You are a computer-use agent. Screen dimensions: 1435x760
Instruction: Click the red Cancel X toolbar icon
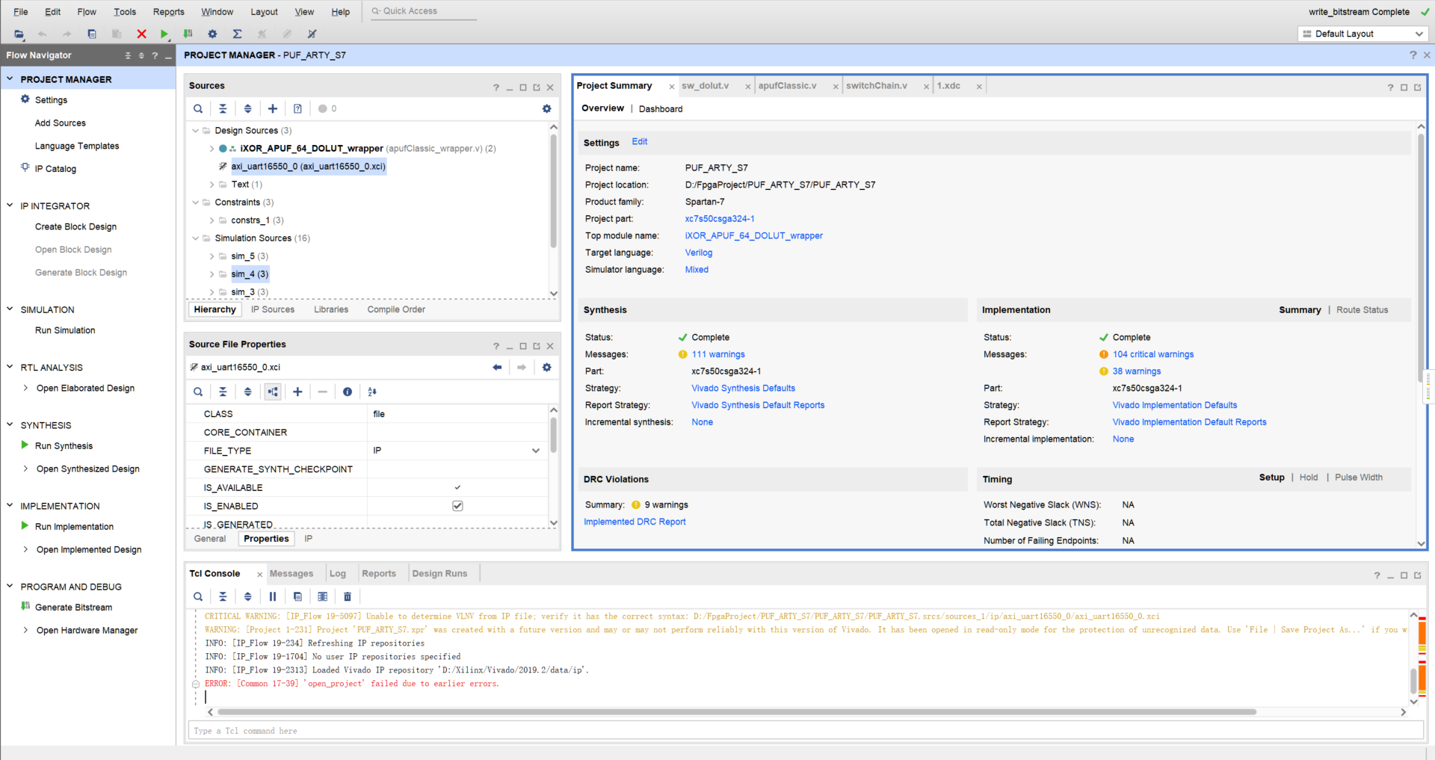click(141, 34)
